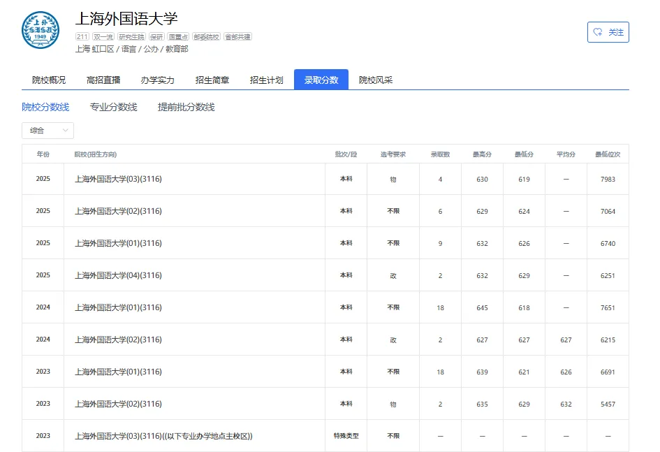Screen dimensions: 660x452
Task: Click the 省部共建 tag
Action: pyautogui.click(x=237, y=36)
